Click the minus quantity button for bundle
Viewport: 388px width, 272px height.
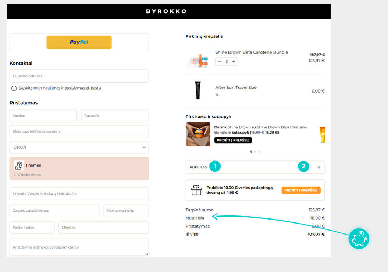(220, 62)
